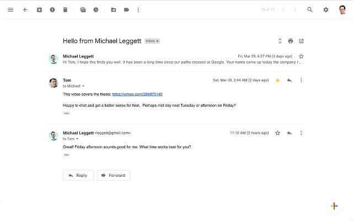The height and width of the screenshot is (221, 353).
Task: Snooze the conversation with the clock icon
Action: 96,10
